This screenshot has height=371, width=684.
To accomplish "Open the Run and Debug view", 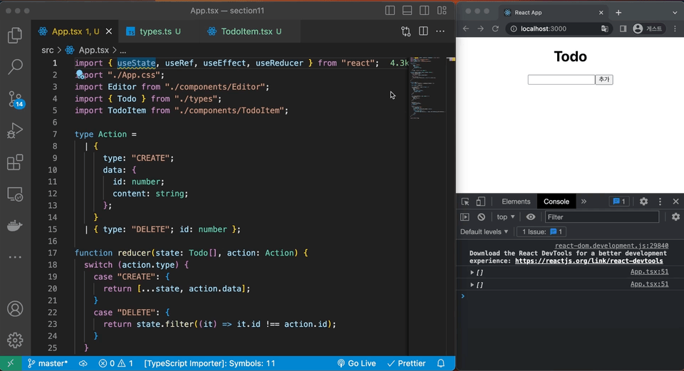I will [x=15, y=131].
